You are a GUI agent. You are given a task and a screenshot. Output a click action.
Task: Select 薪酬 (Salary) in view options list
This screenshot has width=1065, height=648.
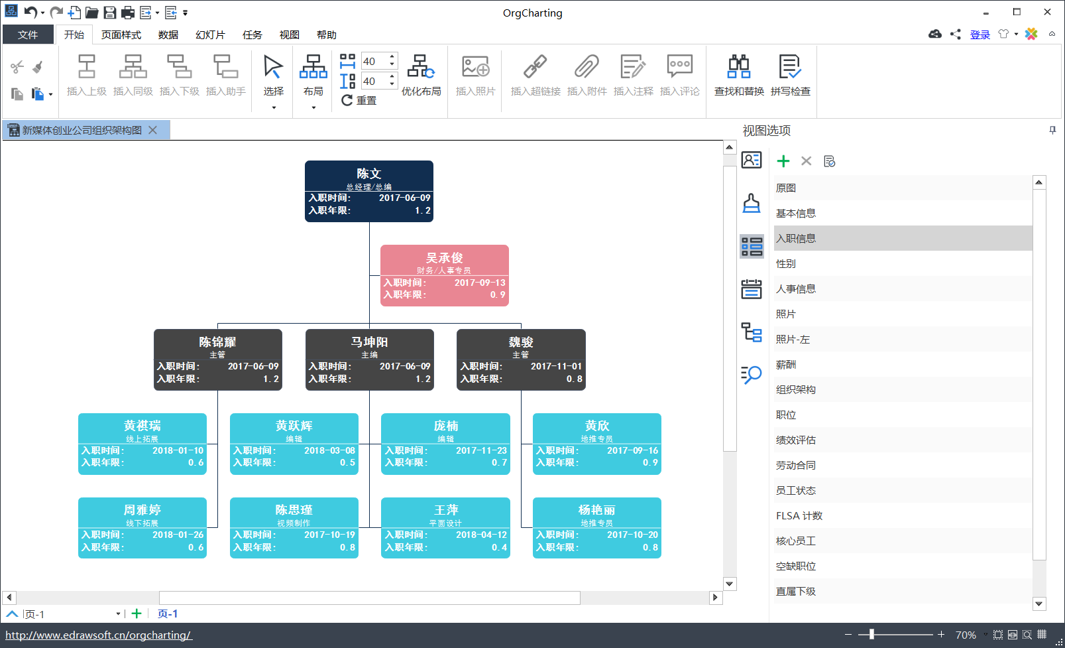pos(786,365)
